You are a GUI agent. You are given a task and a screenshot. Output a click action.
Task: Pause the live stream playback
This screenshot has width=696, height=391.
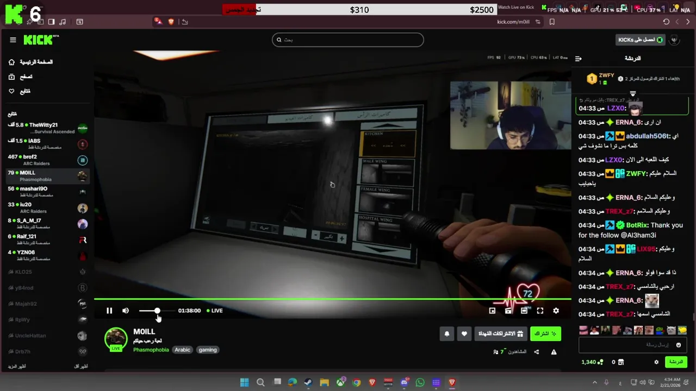[109, 311]
